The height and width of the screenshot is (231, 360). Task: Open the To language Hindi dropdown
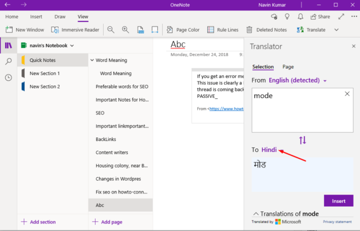273,150
